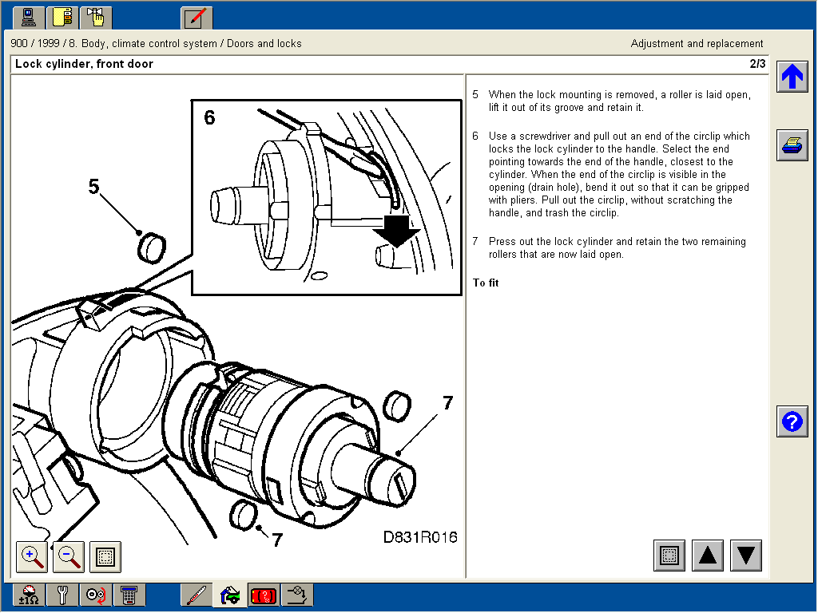
Task: Open the print function
Action: pyautogui.click(x=792, y=145)
